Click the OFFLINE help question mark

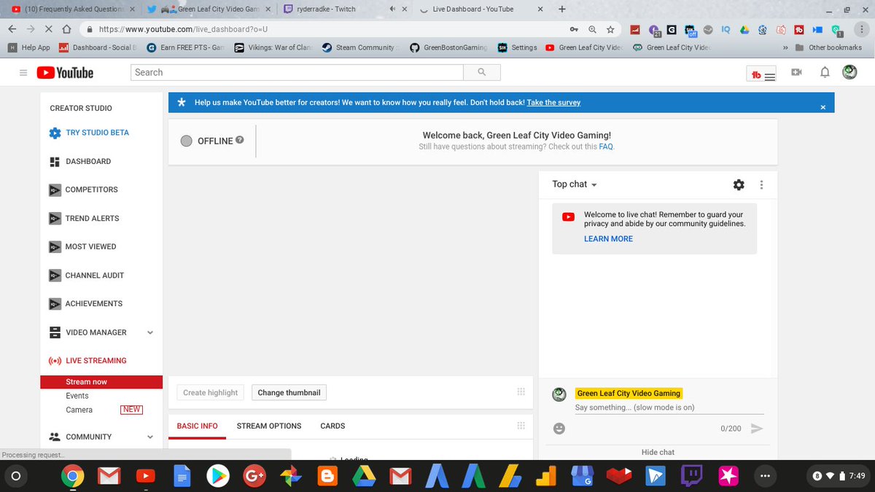(x=240, y=140)
